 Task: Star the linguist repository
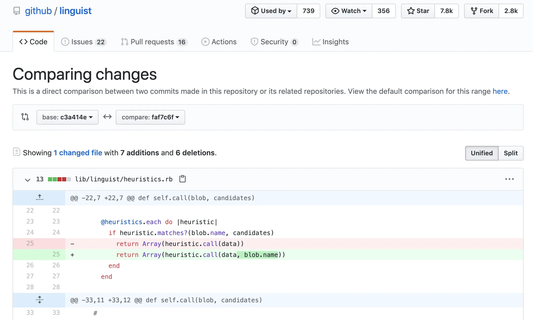tap(418, 11)
